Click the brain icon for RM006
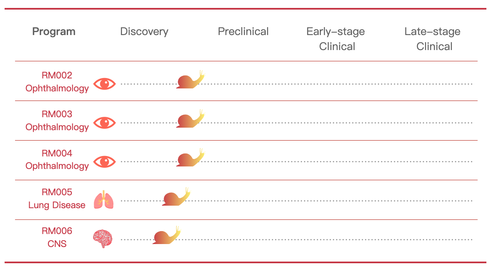The height and width of the screenshot is (272, 496). 102,239
